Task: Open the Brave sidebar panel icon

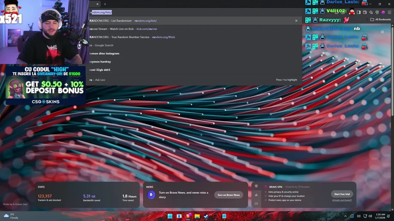Action: pyautogui.click(x=359, y=12)
